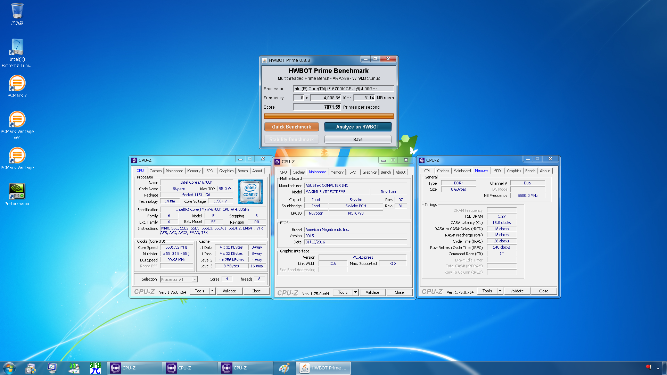This screenshot has height=375, width=667.
Task: Open About tab in Memory CPU-Z window
Action: pos(545,171)
